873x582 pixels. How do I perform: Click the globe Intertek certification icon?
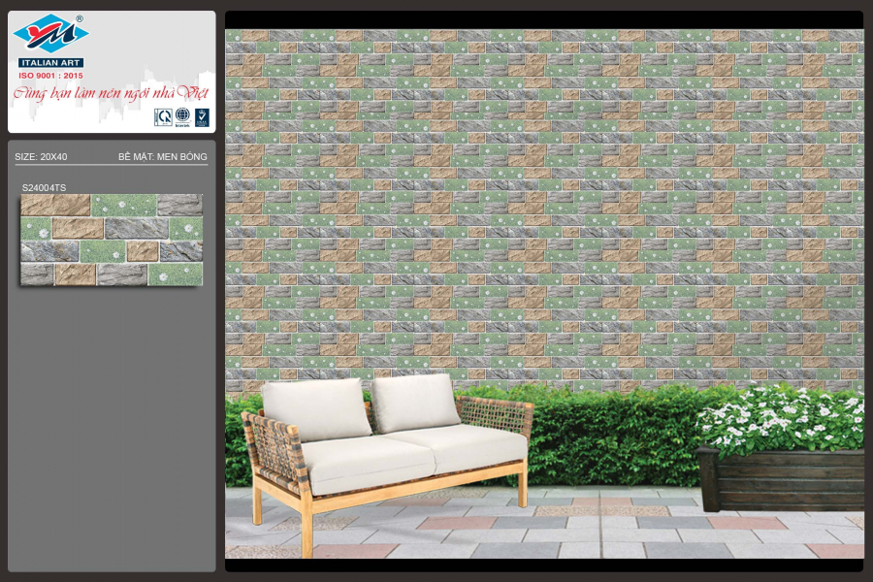[x=182, y=117]
